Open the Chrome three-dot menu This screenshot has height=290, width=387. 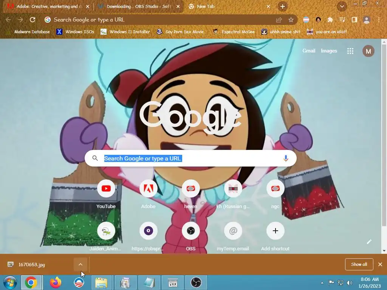pos(379,20)
